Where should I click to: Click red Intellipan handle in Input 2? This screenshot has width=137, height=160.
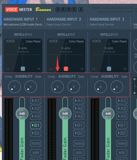[66, 69]
